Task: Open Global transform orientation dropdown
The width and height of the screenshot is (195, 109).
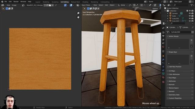Action: [122, 5]
